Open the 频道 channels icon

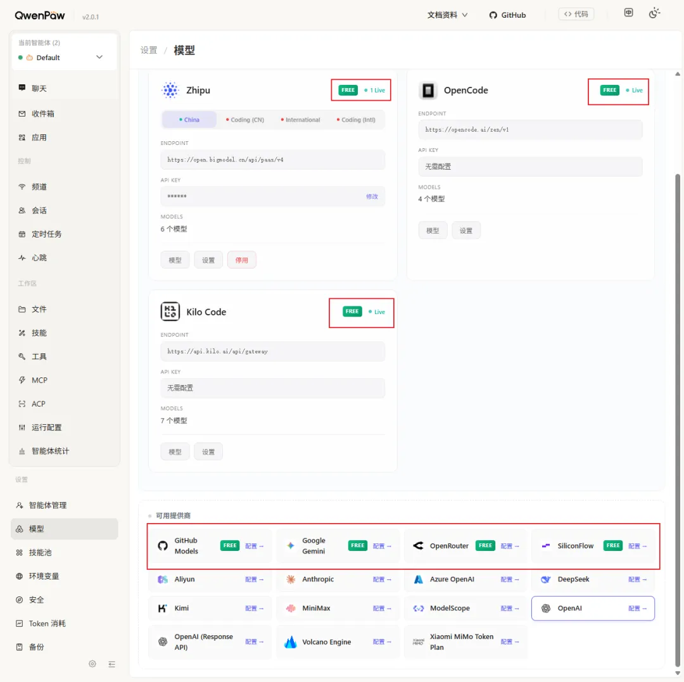tap(22, 187)
